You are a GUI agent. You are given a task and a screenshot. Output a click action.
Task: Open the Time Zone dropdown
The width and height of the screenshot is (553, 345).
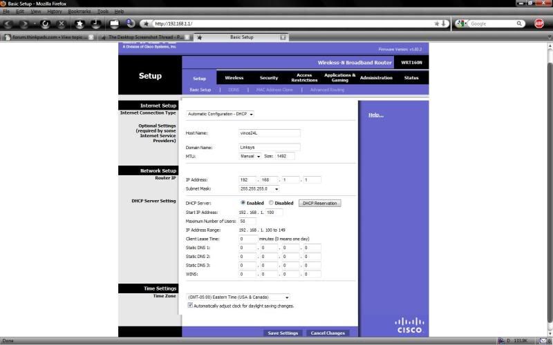coord(238,297)
